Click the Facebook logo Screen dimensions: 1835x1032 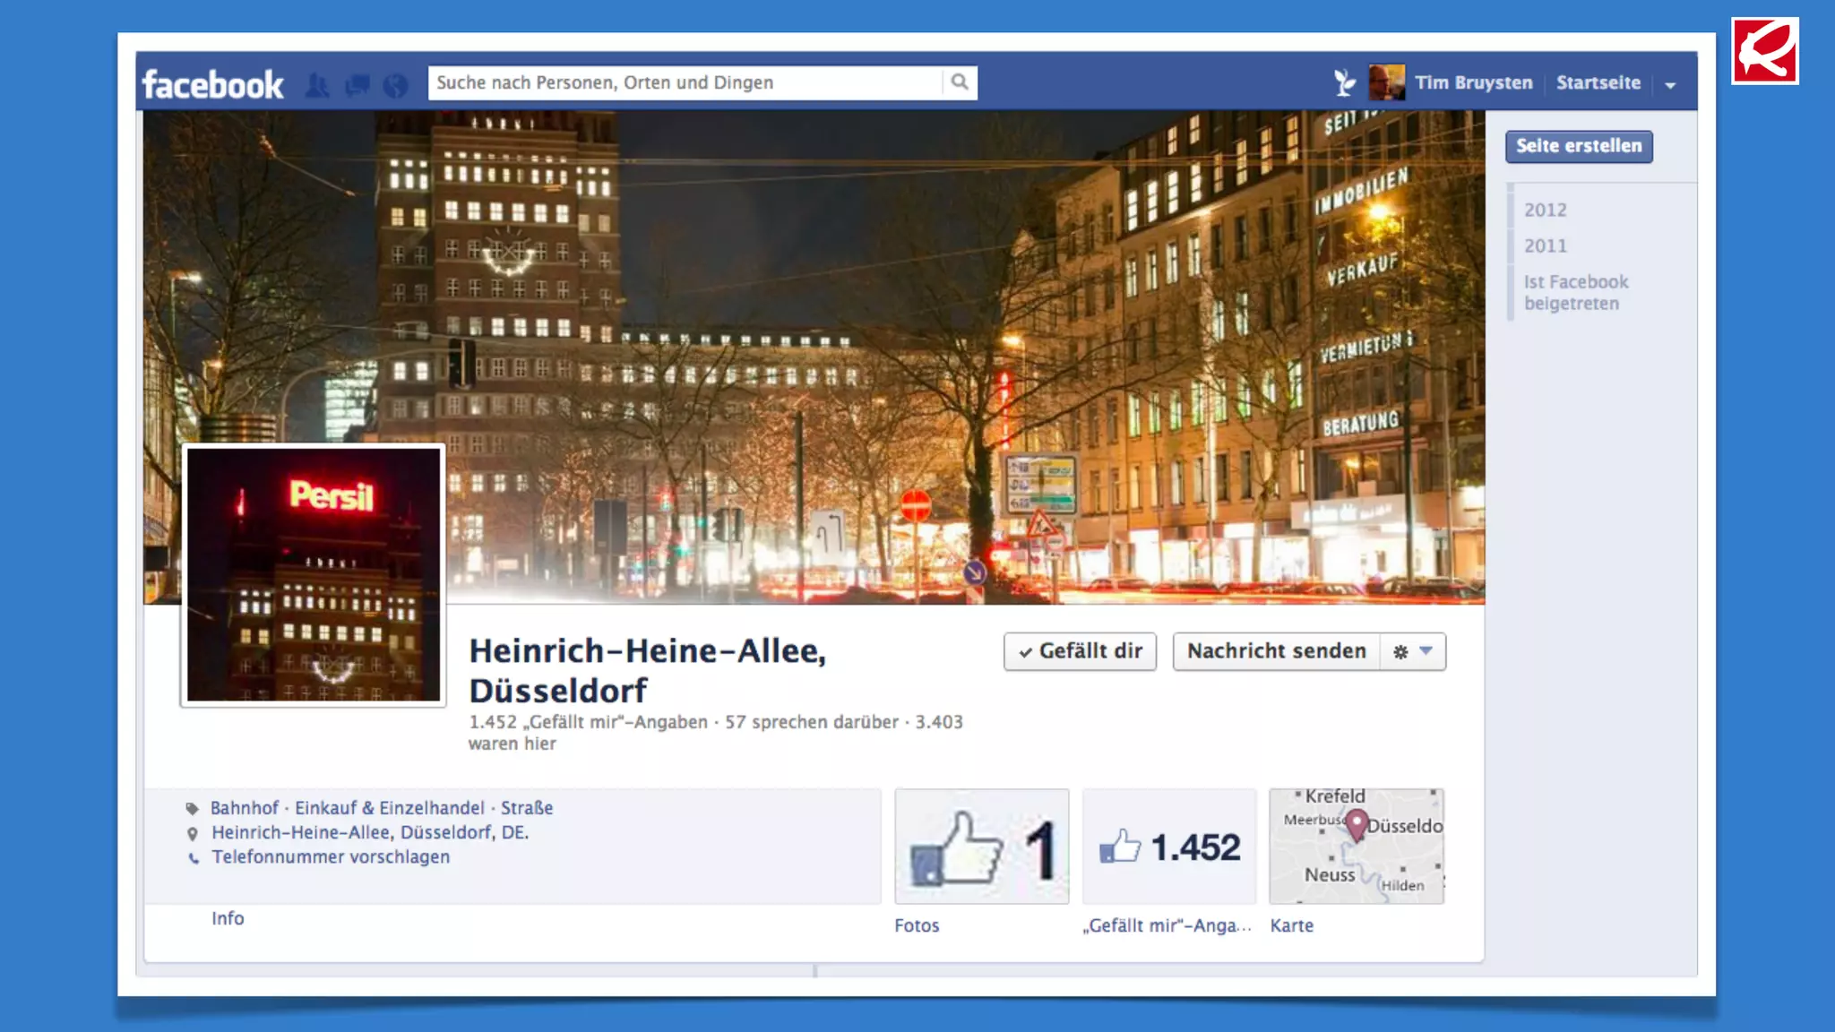click(212, 84)
